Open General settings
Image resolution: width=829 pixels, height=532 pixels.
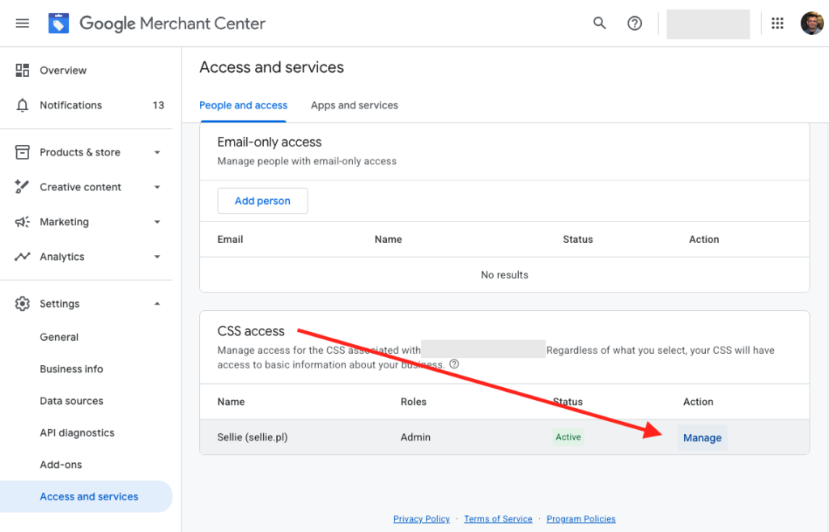59,337
